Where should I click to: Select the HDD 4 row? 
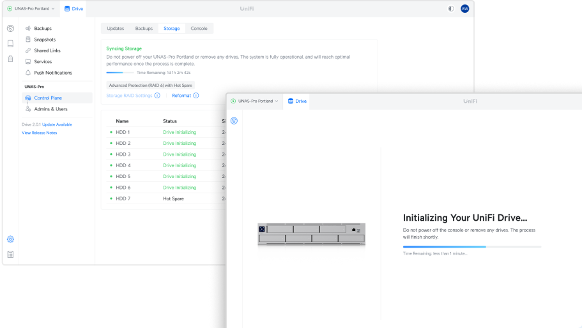pos(166,165)
